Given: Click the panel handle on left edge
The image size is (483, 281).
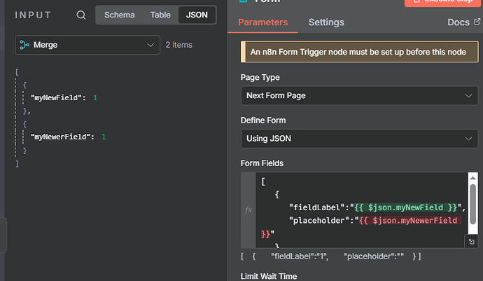Looking at the screenshot, I should [3, 235].
